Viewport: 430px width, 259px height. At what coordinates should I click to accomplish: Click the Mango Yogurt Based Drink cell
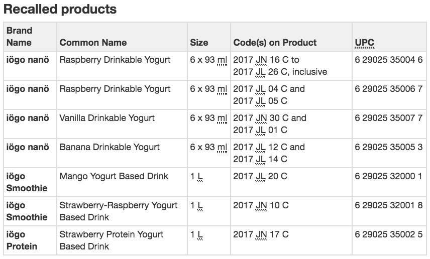[114, 176]
